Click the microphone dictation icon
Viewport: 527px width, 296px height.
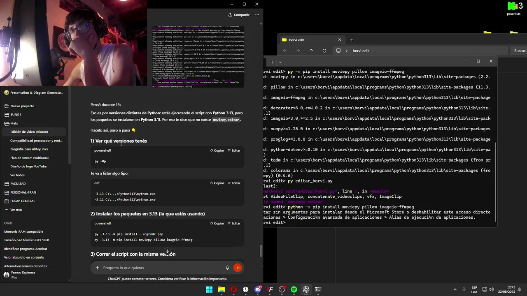227,268
